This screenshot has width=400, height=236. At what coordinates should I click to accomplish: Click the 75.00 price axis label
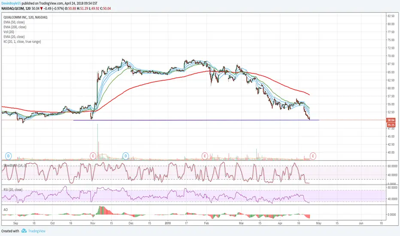pyautogui.click(x=391, y=40)
